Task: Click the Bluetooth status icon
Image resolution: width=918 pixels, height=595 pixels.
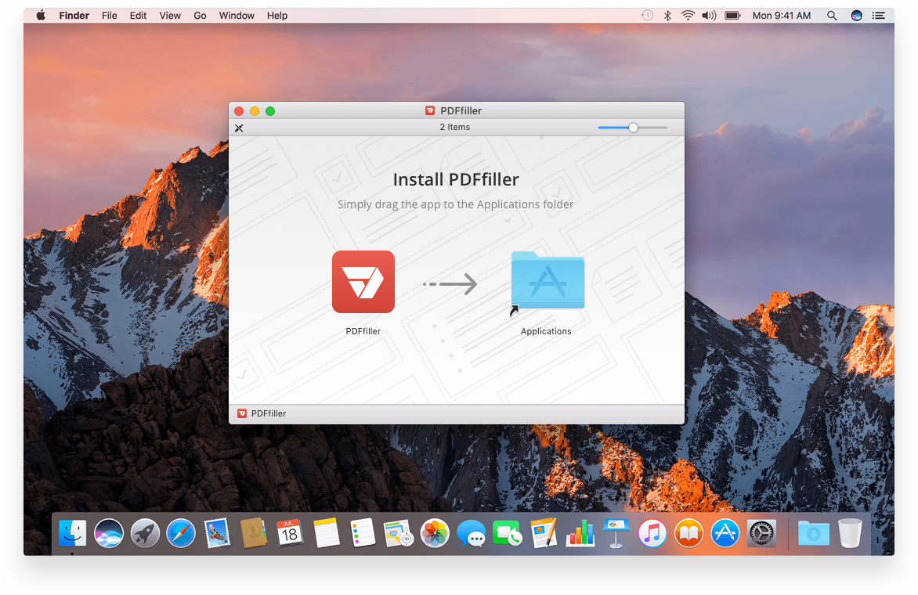Action: coord(667,16)
